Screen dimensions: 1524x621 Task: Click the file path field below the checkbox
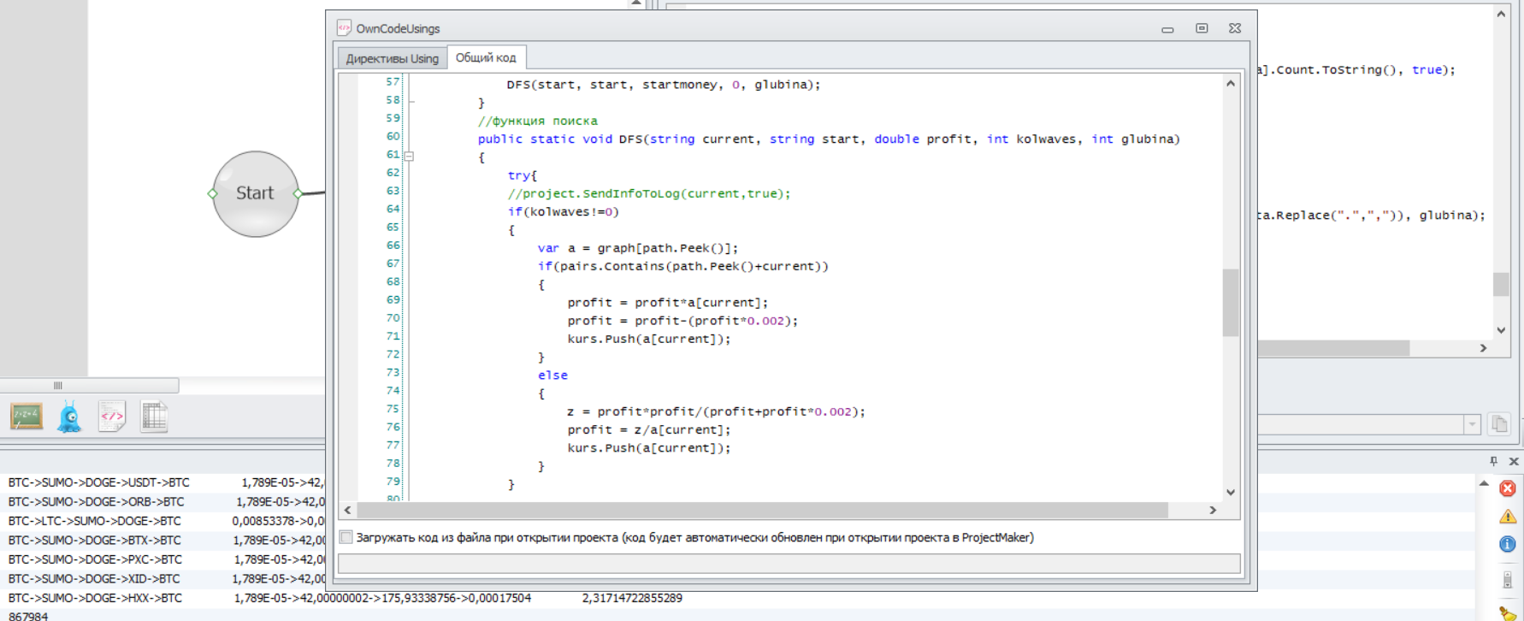point(789,563)
